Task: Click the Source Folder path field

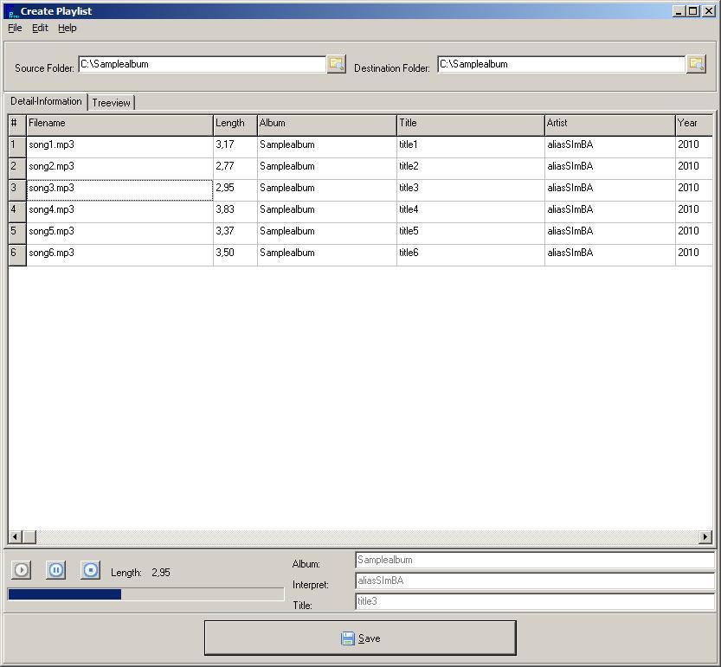Action: click(x=202, y=64)
